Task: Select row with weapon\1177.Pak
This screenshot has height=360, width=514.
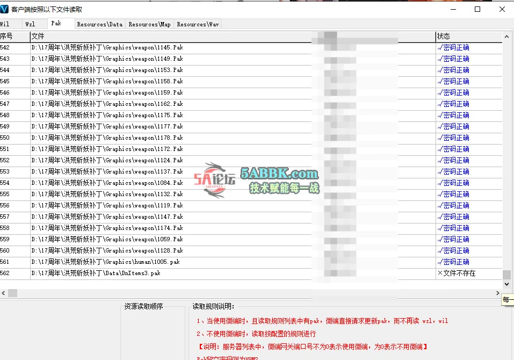Action: point(251,127)
